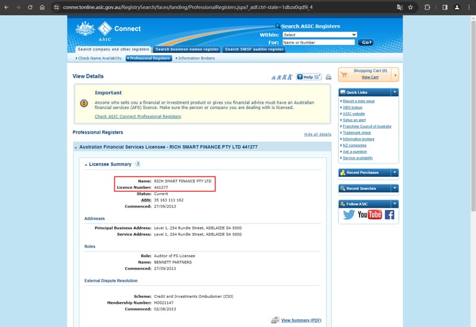
Task: Open ASIC's Facebook page
Action: coord(390,214)
